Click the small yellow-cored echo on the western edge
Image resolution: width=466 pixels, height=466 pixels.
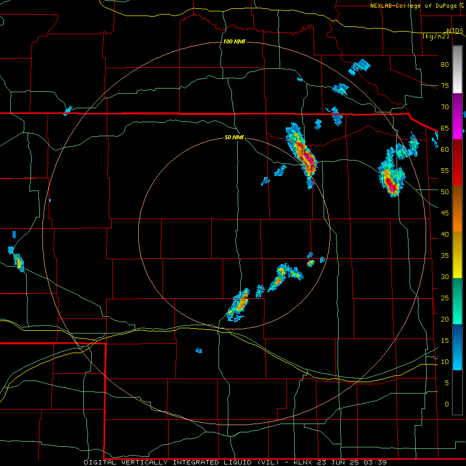(x=19, y=263)
